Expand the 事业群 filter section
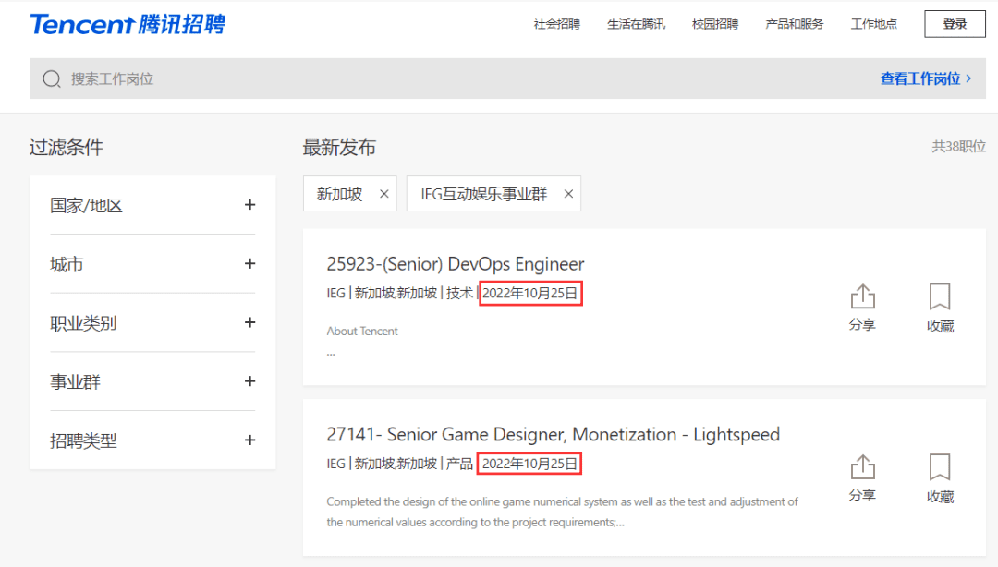The image size is (998, 567). coord(249,381)
